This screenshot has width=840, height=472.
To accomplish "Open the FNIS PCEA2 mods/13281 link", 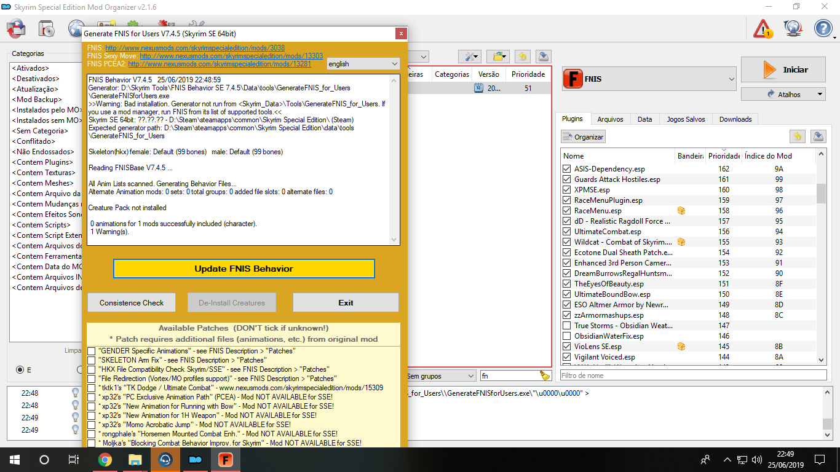I will pos(220,63).
